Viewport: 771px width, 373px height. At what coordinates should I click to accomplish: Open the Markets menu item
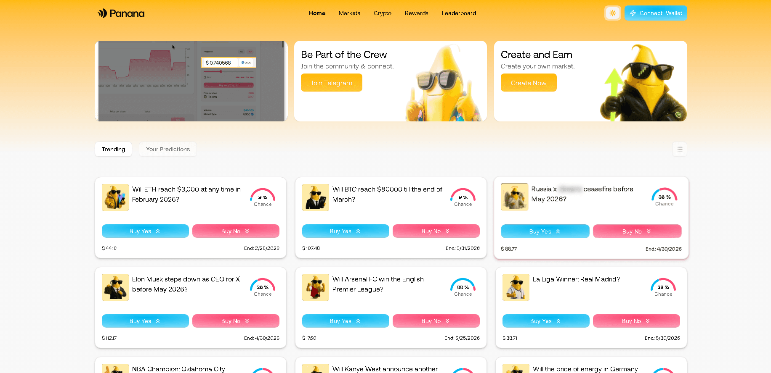pyautogui.click(x=349, y=13)
